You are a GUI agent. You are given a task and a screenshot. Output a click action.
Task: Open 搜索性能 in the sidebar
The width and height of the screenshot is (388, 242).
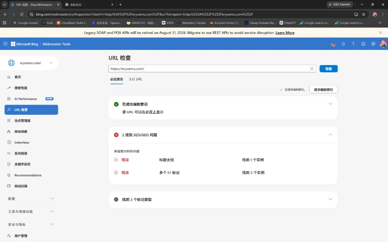(x=31, y=88)
